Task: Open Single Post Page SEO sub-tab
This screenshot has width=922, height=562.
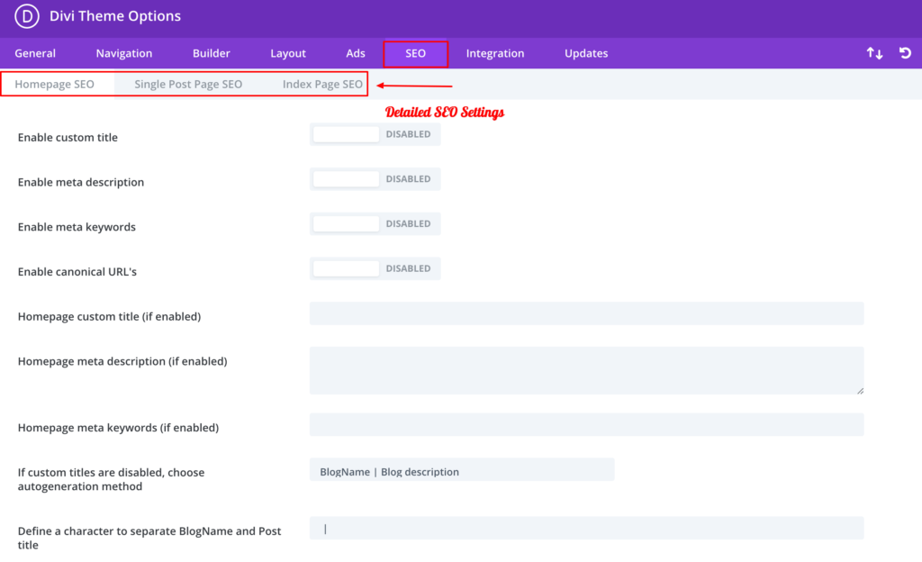Action: [x=188, y=84]
